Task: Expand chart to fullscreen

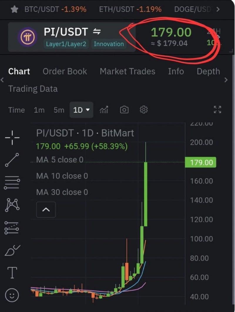Action: click(217, 110)
